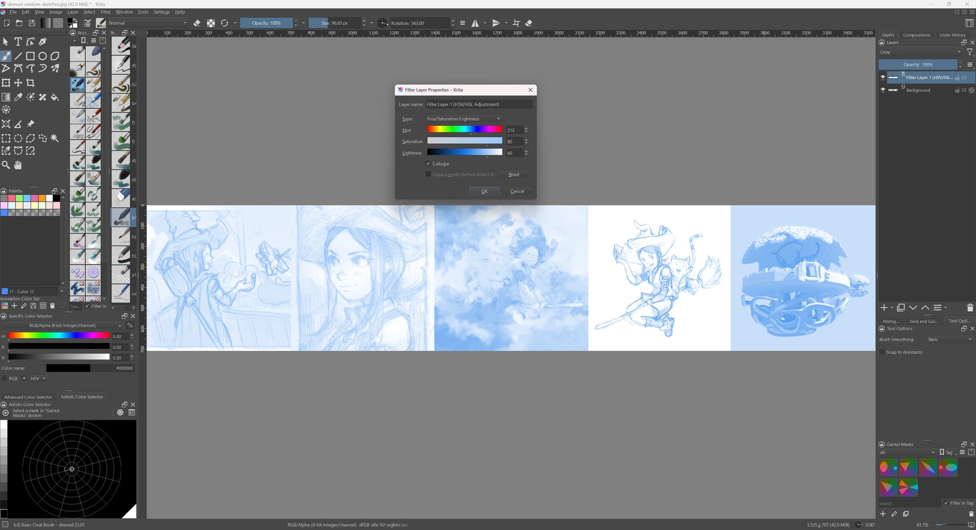Enable Snap to Assistants checkbox
976x530 pixels.
pos(882,352)
